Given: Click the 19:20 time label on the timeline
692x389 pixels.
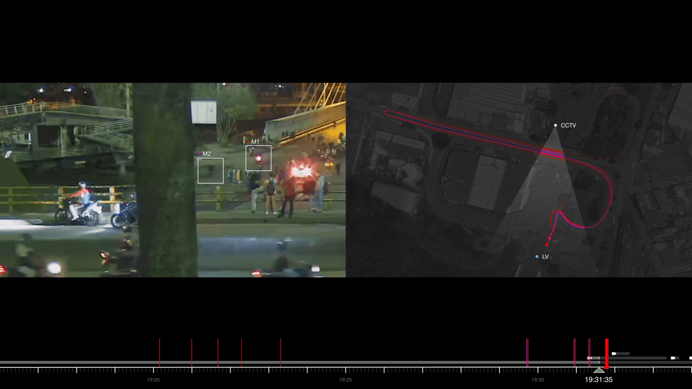Looking at the screenshot, I should [x=153, y=380].
